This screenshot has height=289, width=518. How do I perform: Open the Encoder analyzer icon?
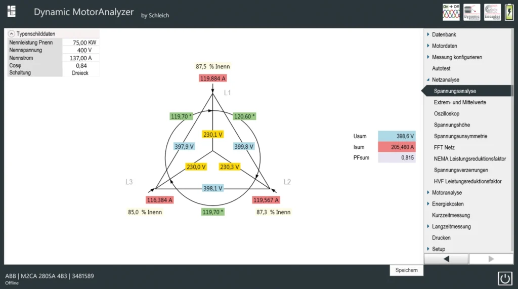pyautogui.click(x=492, y=12)
